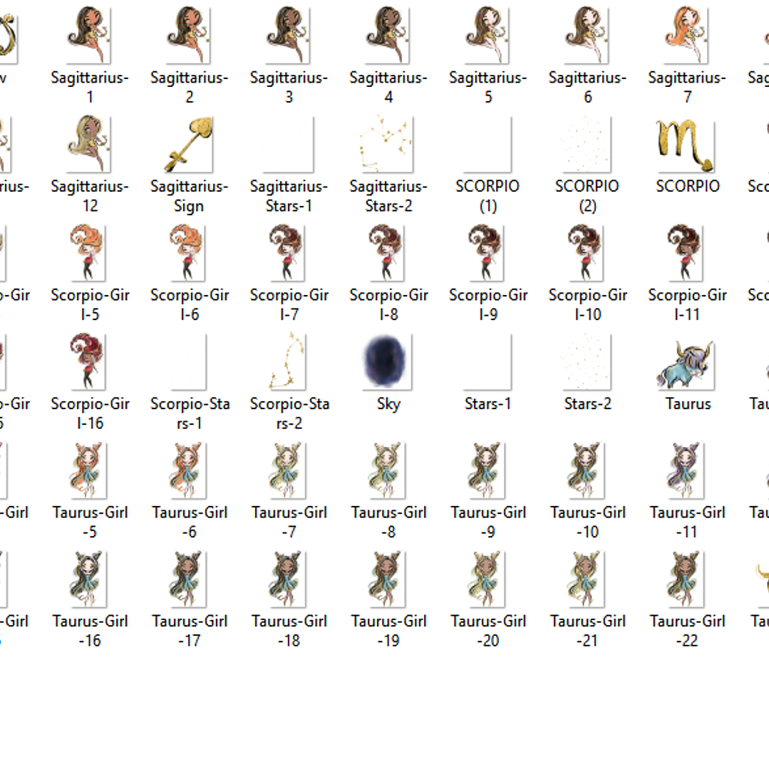Select the Taurus-Girl-16 file
This screenshot has width=769, height=769.
coord(90,579)
